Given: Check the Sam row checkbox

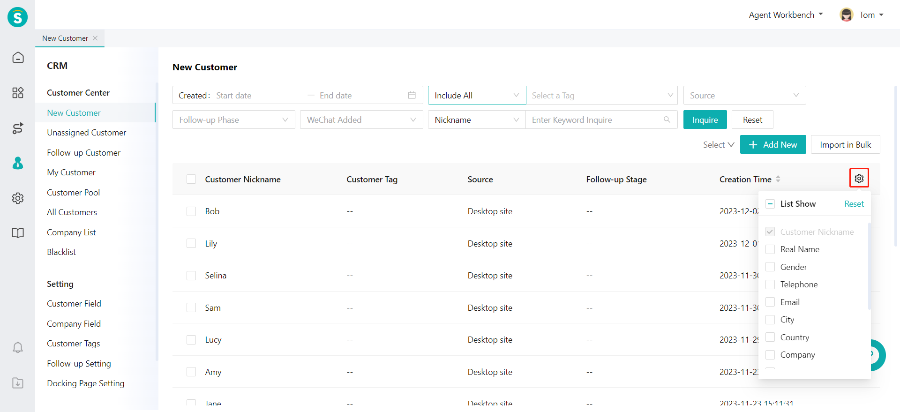Looking at the screenshot, I should coord(191,307).
